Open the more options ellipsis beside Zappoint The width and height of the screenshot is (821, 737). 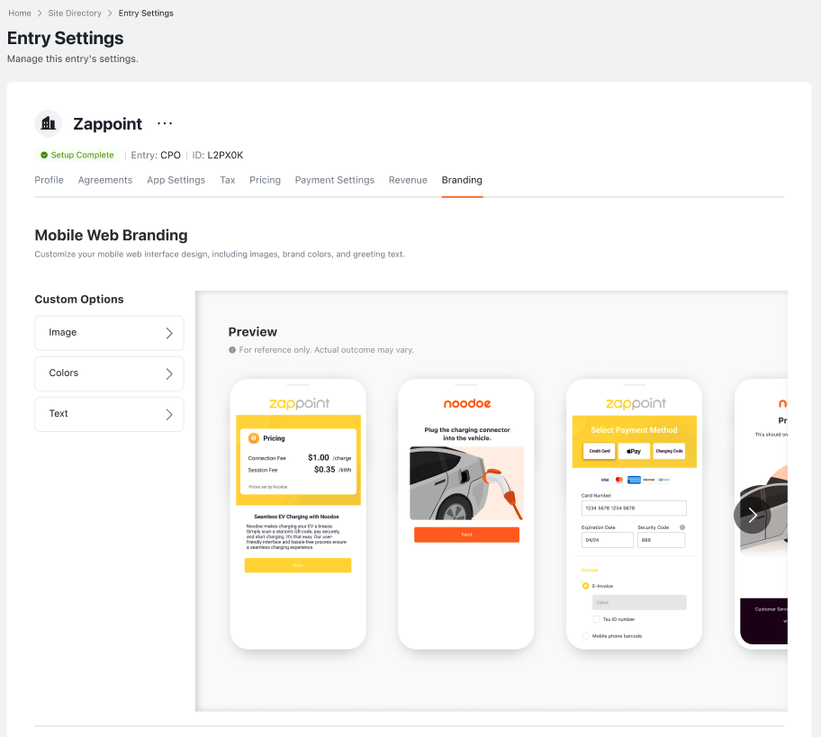[165, 124]
